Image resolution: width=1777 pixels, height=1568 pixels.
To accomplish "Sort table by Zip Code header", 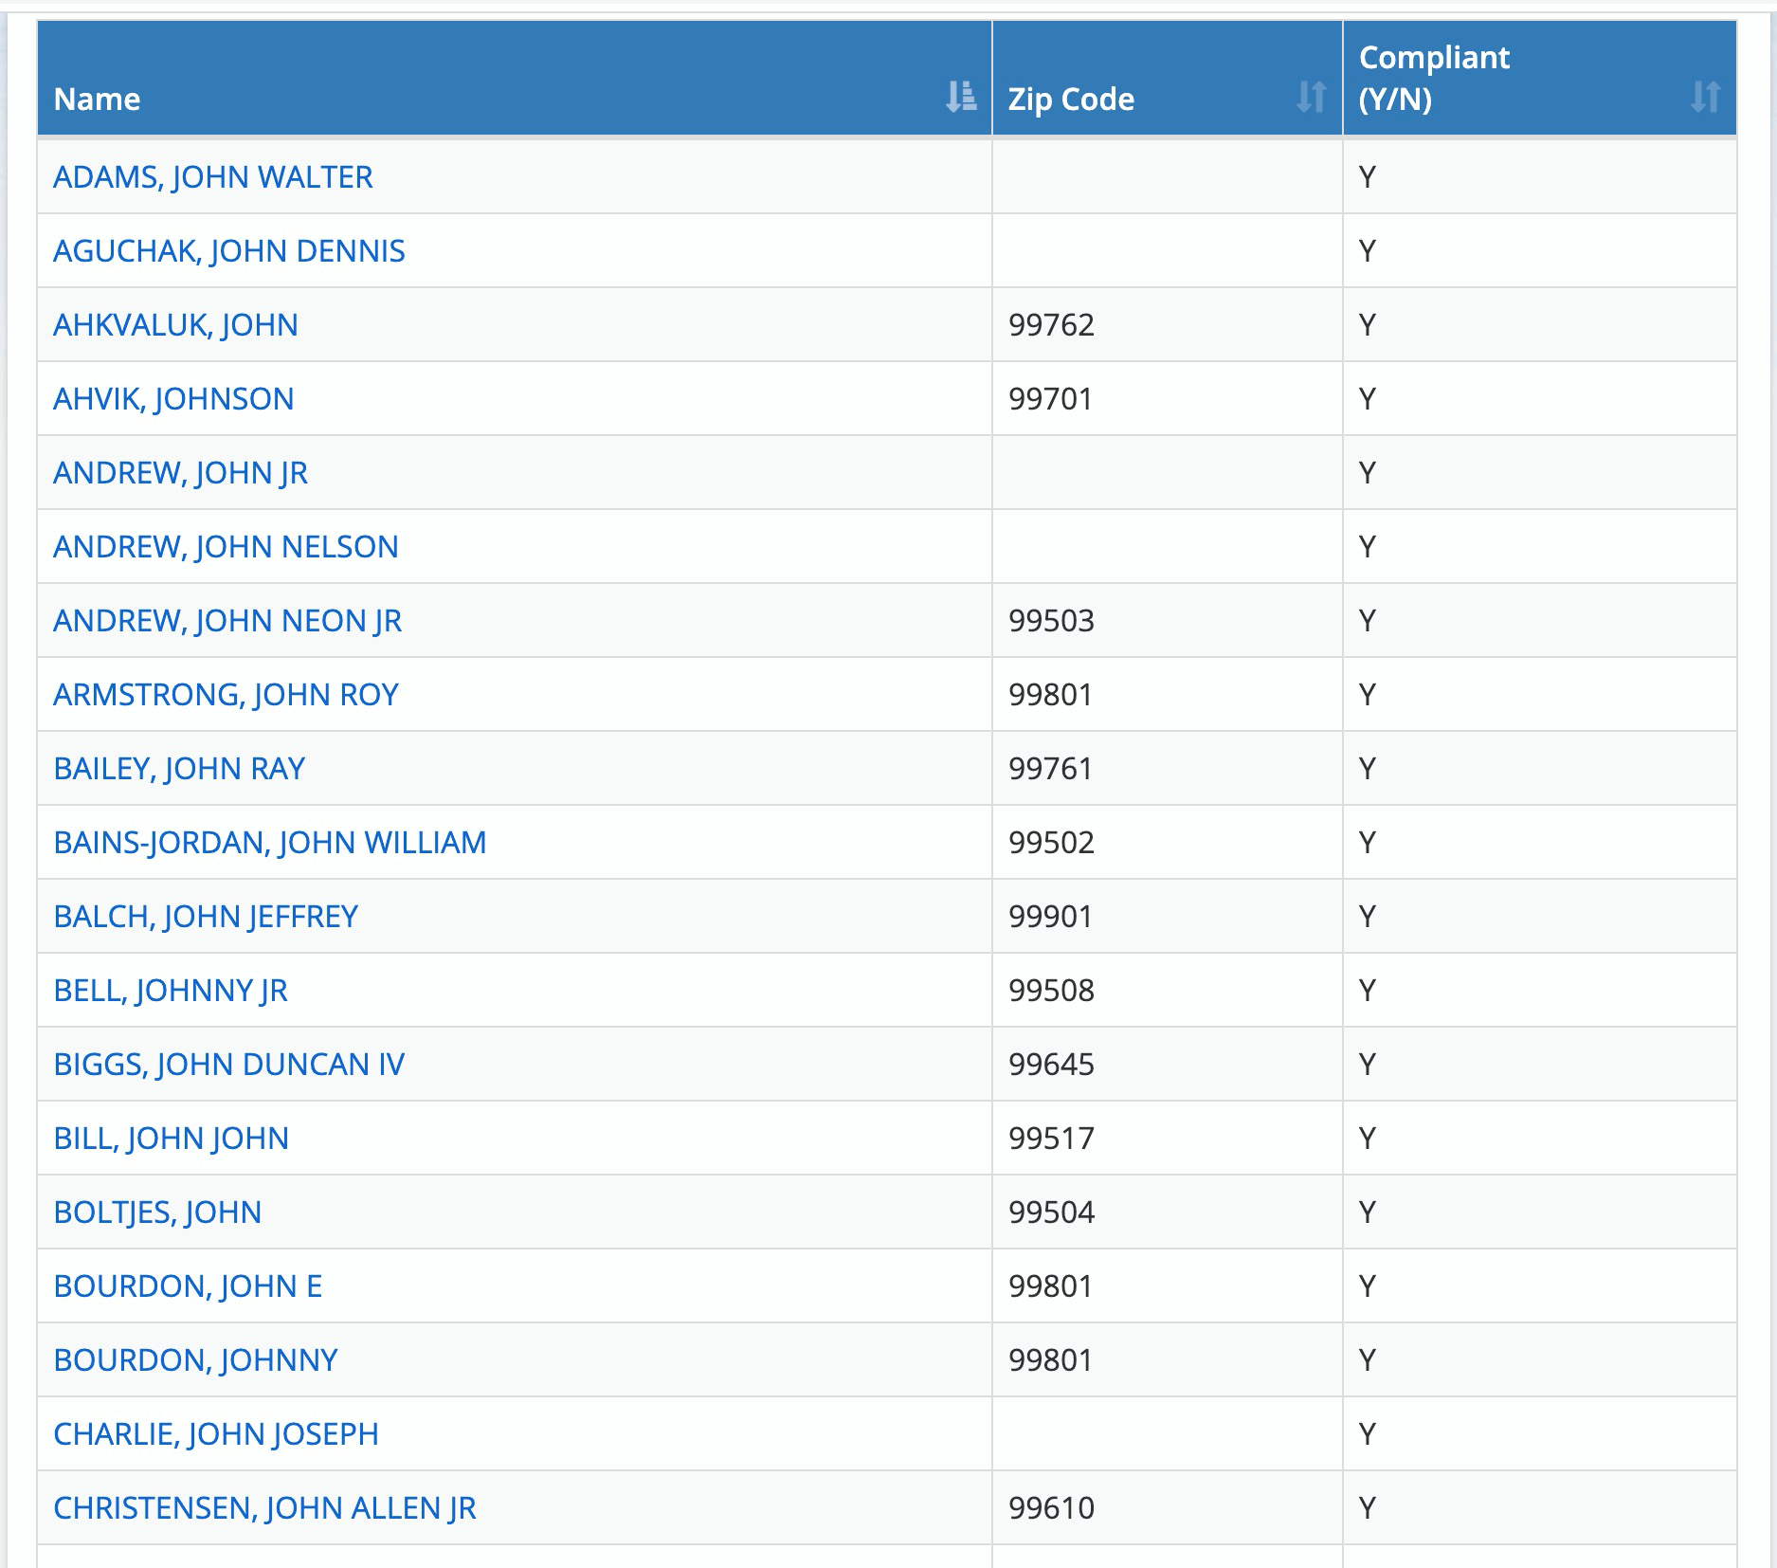I will point(1071,99).
